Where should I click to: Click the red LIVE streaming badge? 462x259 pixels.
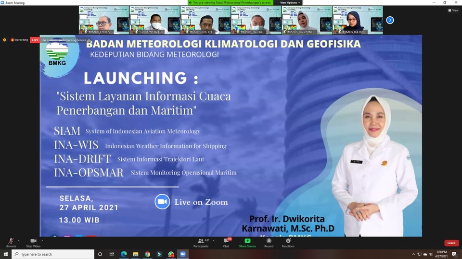pos(35,40)
